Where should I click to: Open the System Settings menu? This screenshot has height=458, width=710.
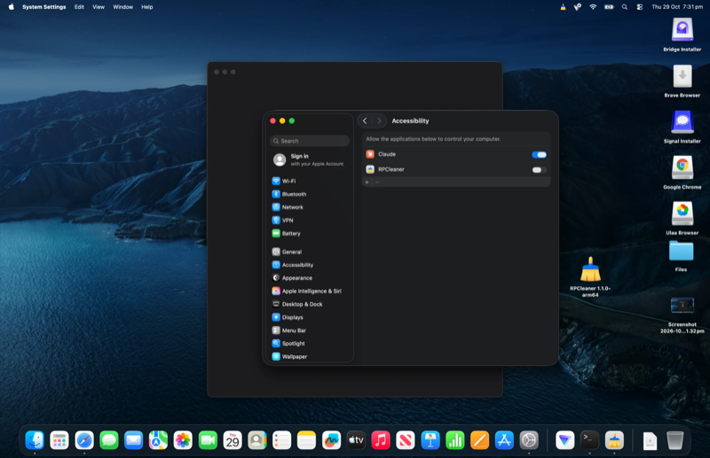(x=43, y=7)
